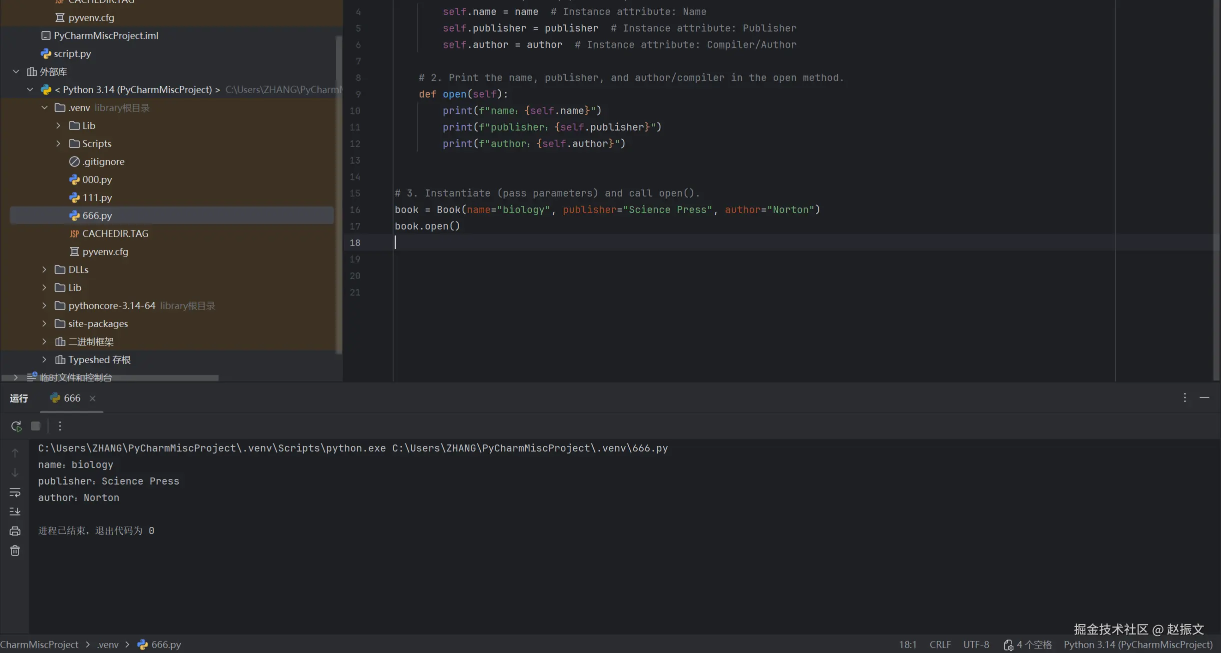Click the print console output icon
The height and width of the screenshot is (653, 1221).
coord(15,531)
